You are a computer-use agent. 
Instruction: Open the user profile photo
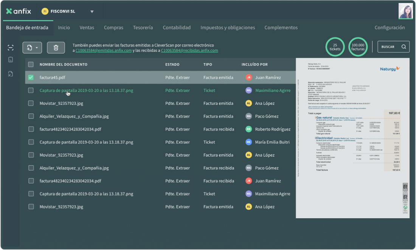[x=406, y=11]
